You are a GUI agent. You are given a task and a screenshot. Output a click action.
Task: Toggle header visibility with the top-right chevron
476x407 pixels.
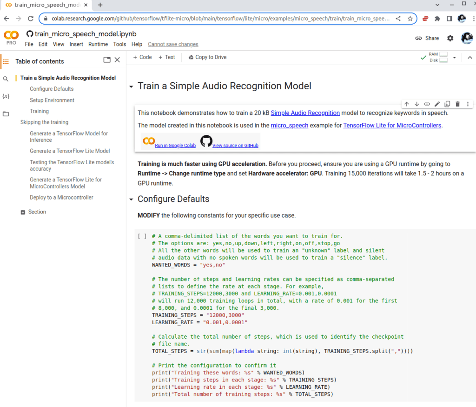[x=469, y=58]
